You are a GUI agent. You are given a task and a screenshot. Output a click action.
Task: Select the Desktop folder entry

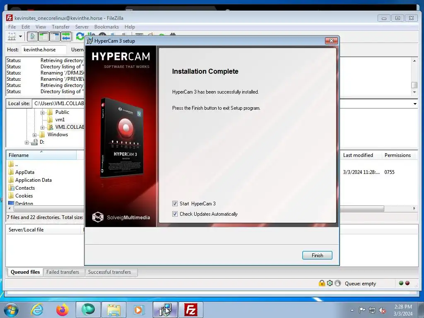(24, 203)
